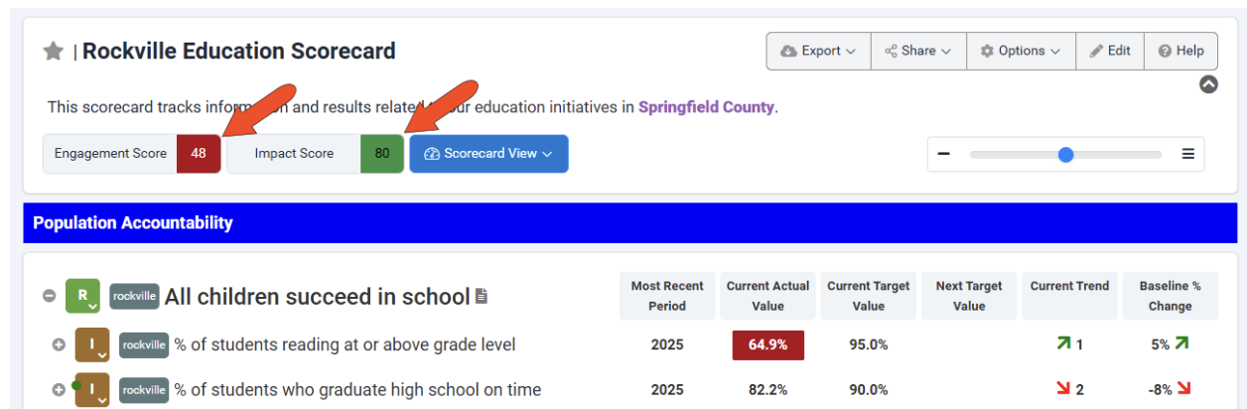Click the note icon after 'All children succeed in school'
This screenshot has height=409, width=1247.
482,296
